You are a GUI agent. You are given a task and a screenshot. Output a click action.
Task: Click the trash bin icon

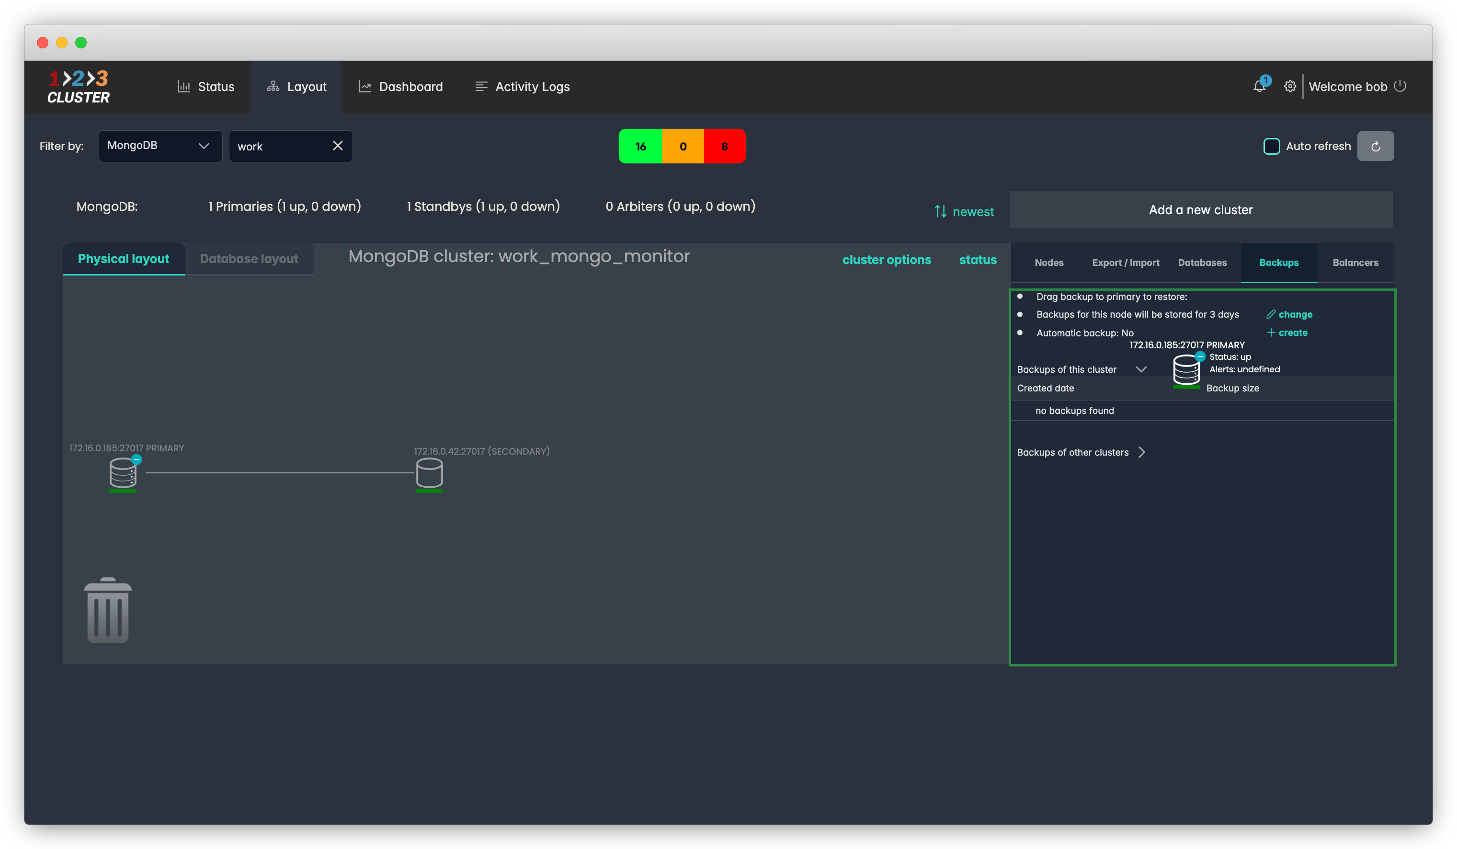point(108,611)
